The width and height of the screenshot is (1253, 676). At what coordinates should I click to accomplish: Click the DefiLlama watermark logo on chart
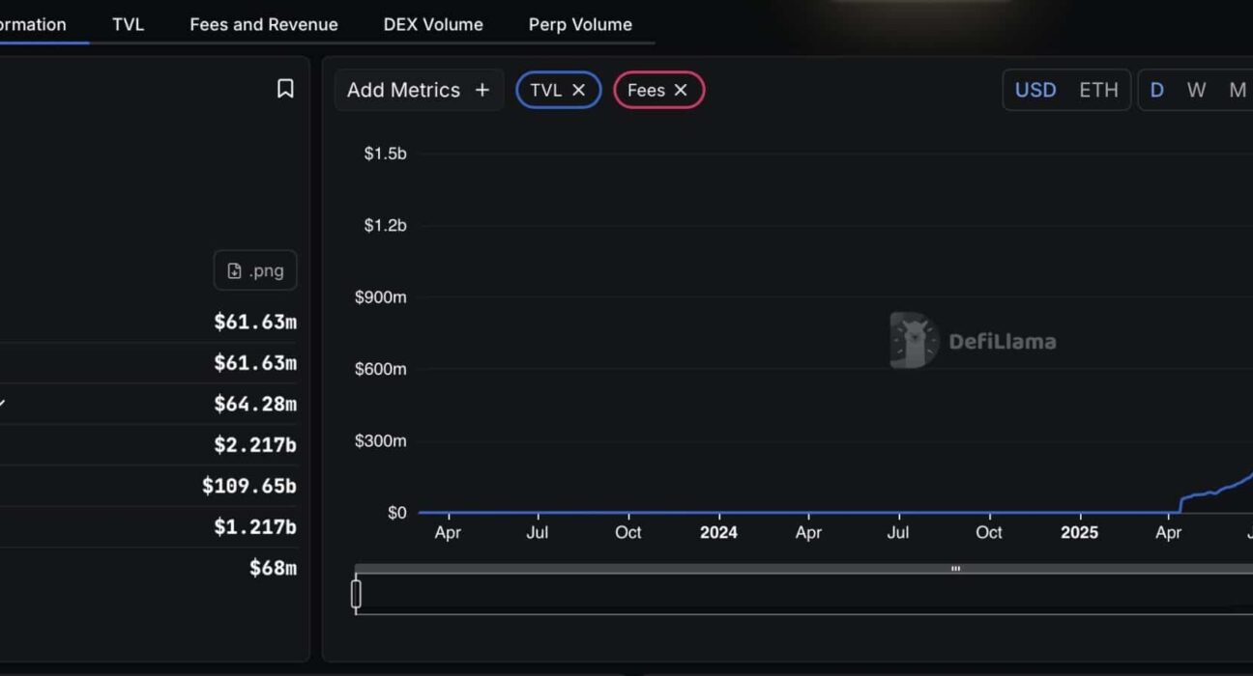pyautogui.click(x=973, y=341)
